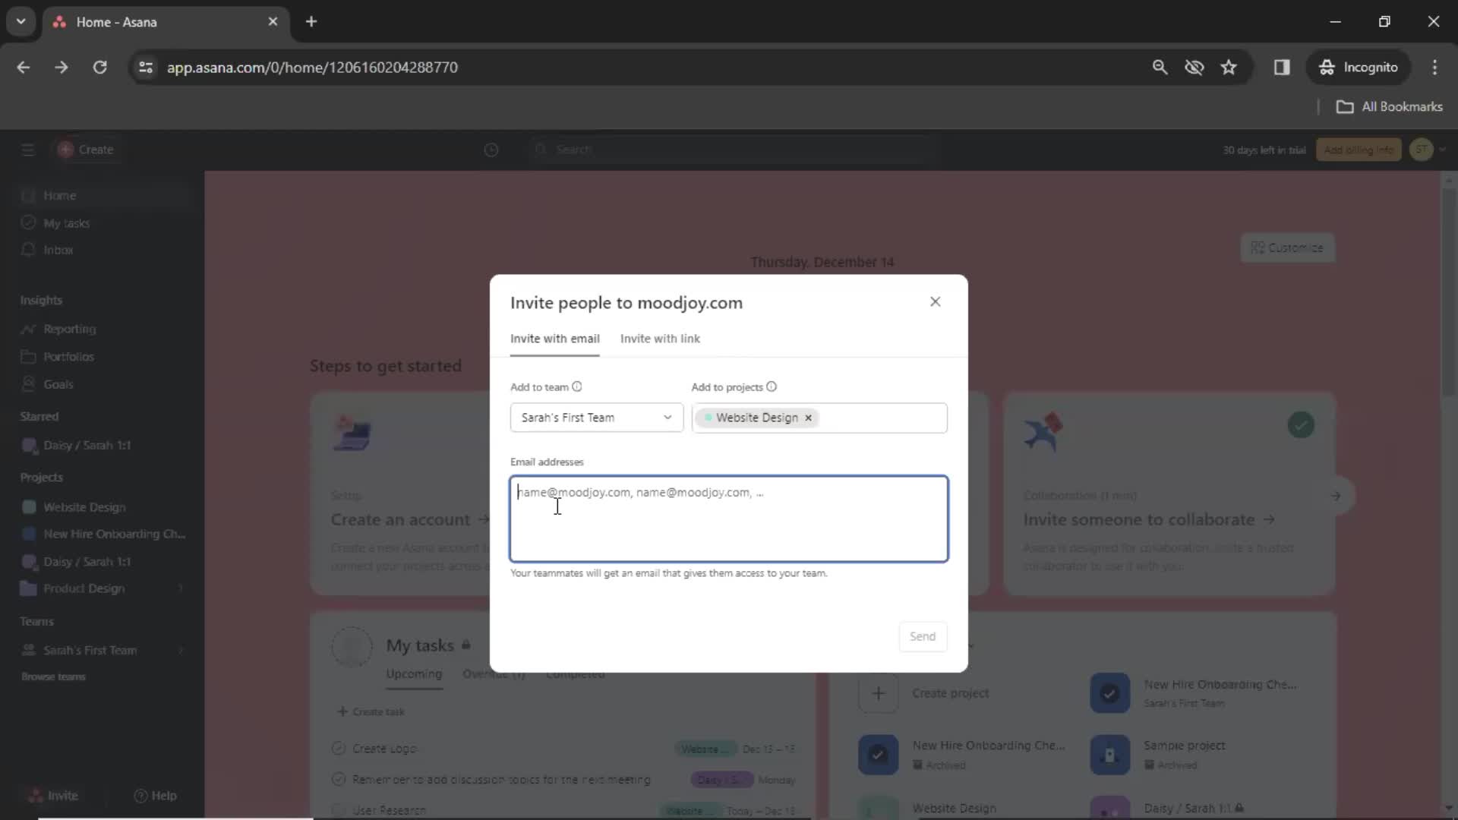Click the tracking protection eye icon
The height and width of the screenshot is (820, 1458).
(1194, 67)
